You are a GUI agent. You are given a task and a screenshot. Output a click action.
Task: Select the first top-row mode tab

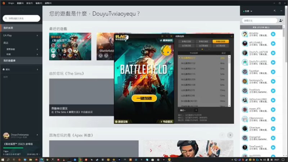click(186, 41)
